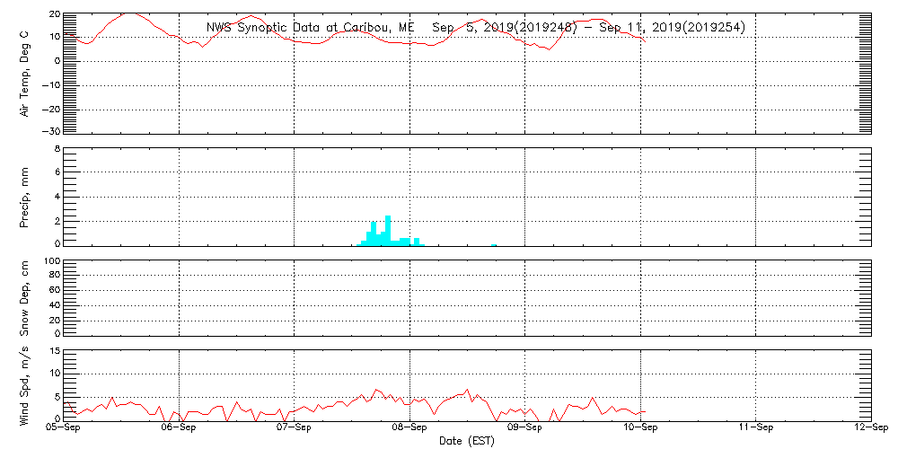The image size is (898, 449).
Task: Click the '6' tick on precip axis
Action: click(x=57, y=172)
